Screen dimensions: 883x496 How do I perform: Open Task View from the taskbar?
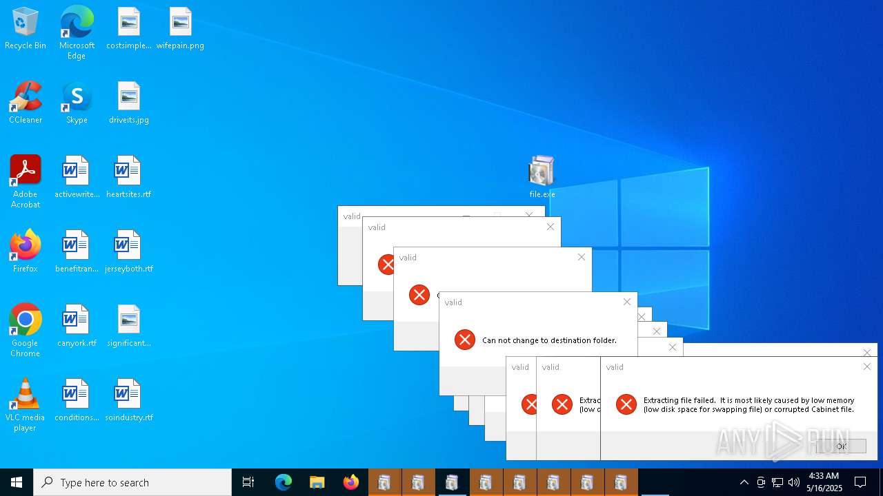[x=248, y=482]
